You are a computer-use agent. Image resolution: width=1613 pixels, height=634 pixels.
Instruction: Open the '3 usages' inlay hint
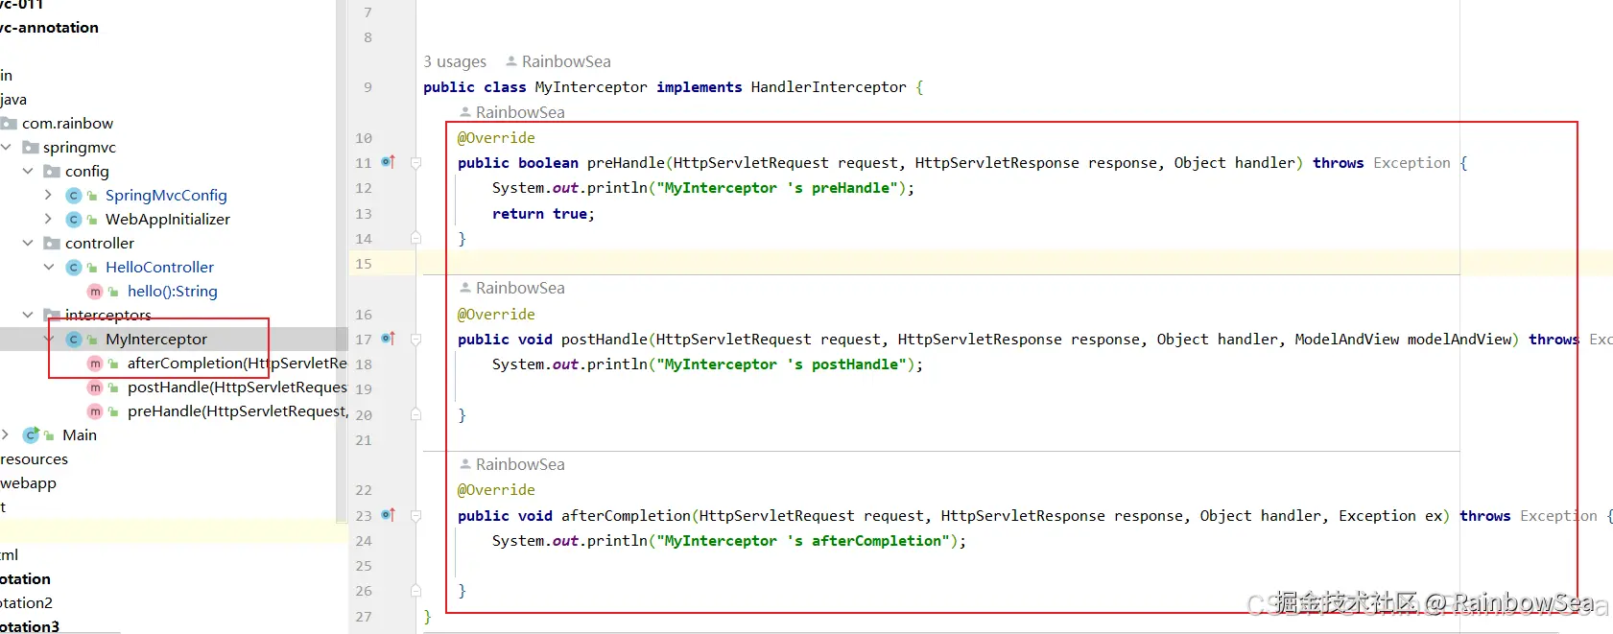click(x=455, y=61)
